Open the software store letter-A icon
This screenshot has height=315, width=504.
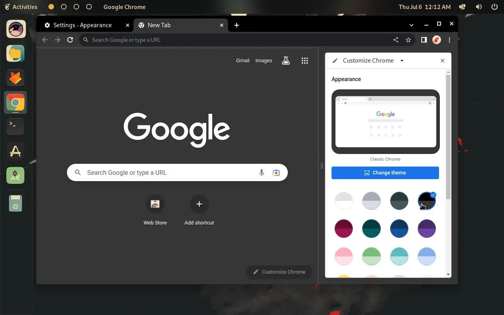coord(15,151)
